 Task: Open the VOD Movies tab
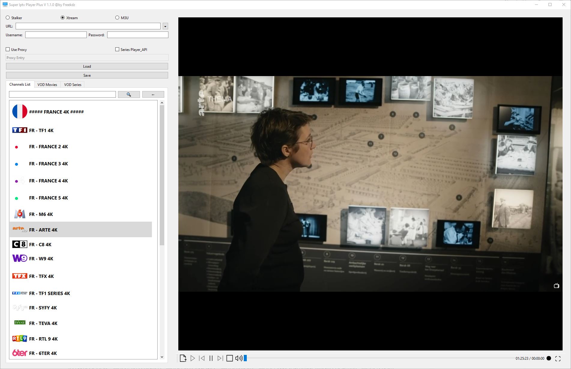(47, 85)
